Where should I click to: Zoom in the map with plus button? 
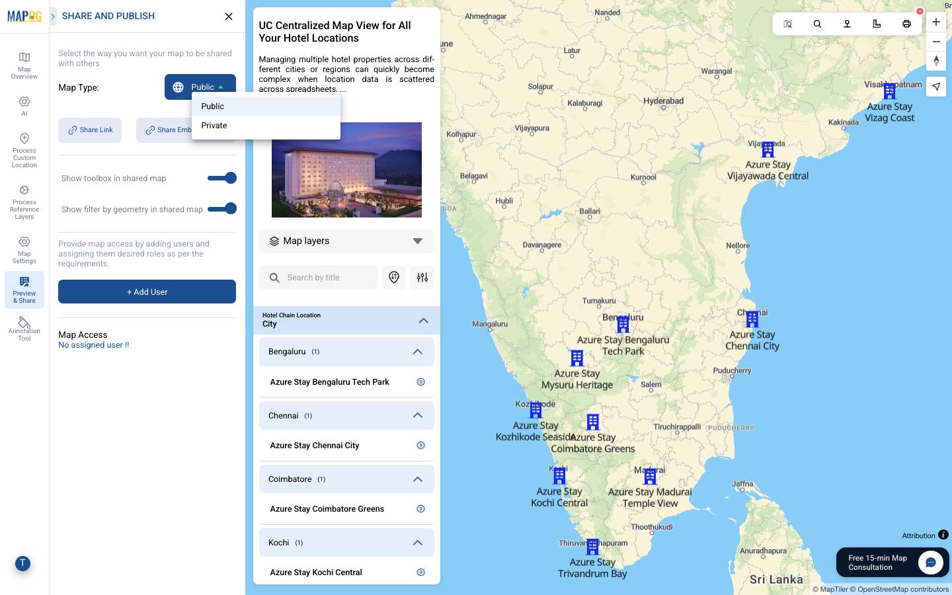(x=936, y=22)
